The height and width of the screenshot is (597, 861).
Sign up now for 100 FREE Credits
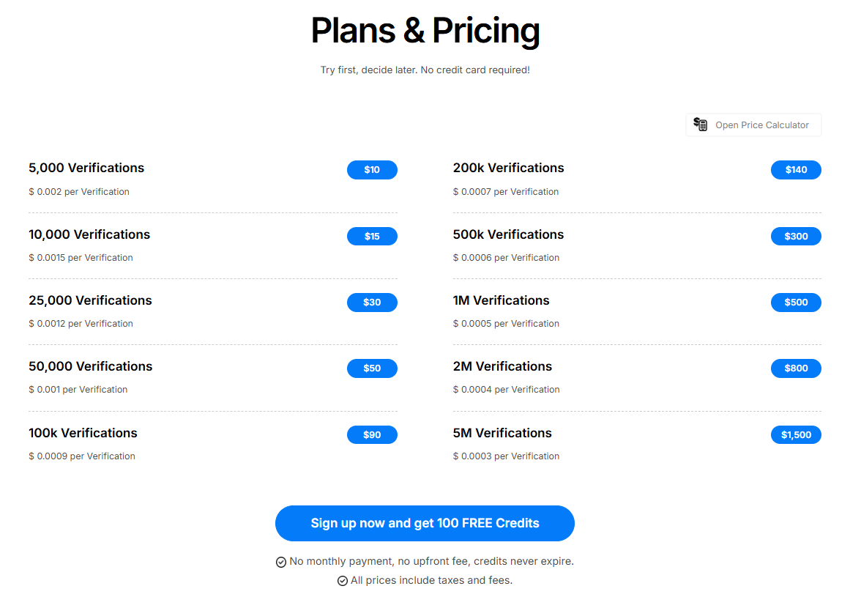pyautogui.click(x=425, y=523)
